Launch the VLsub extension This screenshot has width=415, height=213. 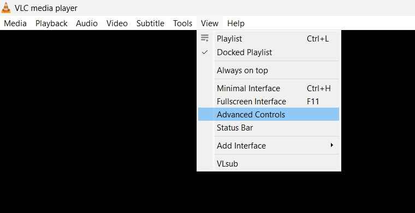(269, 163)
